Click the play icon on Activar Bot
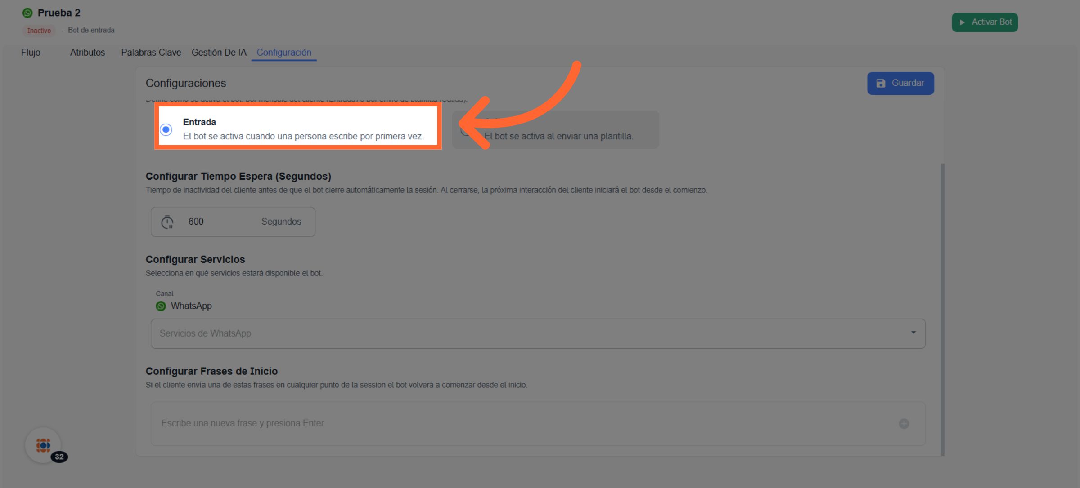The height and width of the screenshot is (488, 1080). 962,22
